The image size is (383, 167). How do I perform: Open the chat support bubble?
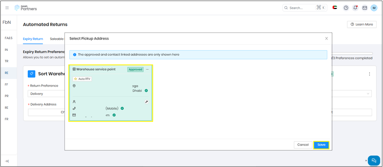374,160
